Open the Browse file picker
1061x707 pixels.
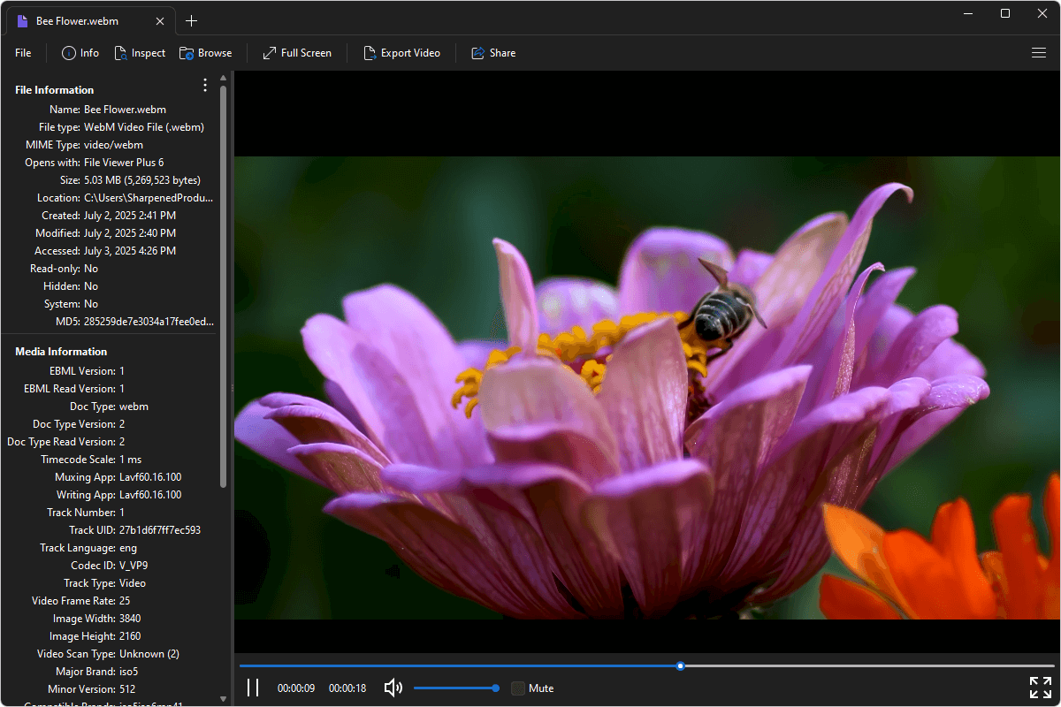(205, 52)
